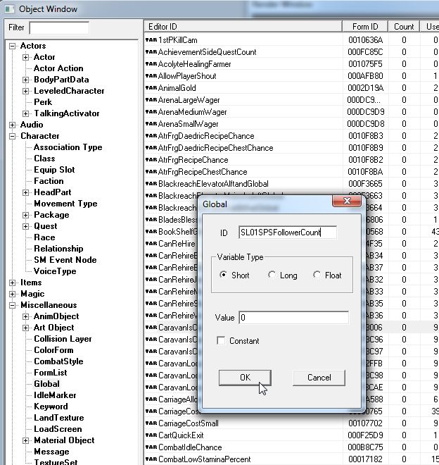The image size is (439, 465).
Task: Select the Class tree item
Action: pyautogui.click(x=44, y=159)
